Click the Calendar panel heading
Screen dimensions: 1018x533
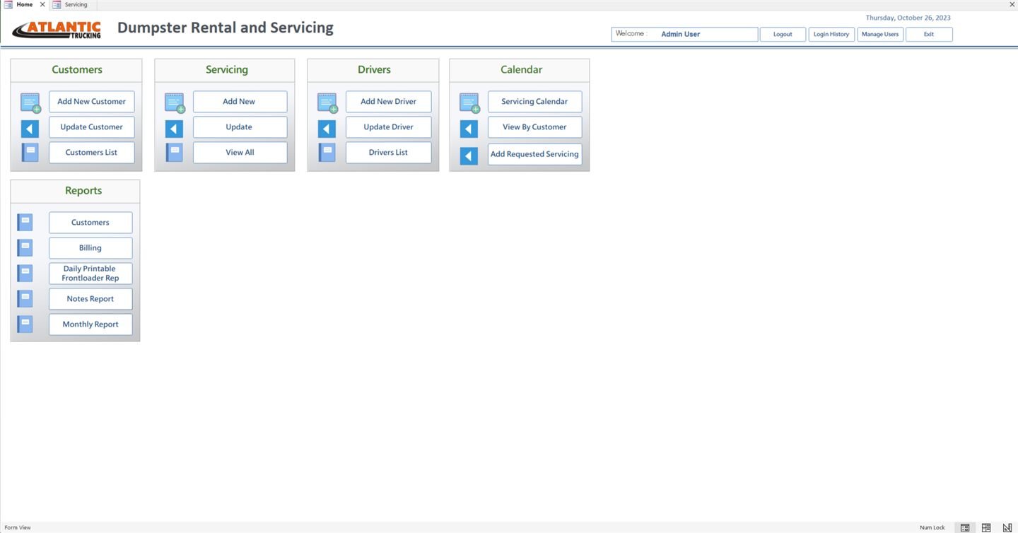click(x=521, y=69)
